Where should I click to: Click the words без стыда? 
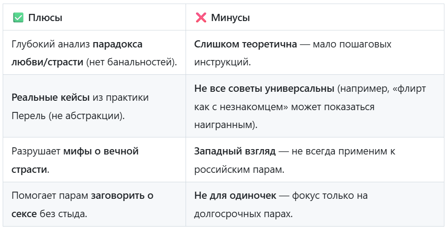point(63,214)
